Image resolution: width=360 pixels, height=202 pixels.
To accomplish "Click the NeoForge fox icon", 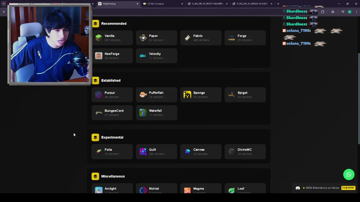I will [99, 56].
